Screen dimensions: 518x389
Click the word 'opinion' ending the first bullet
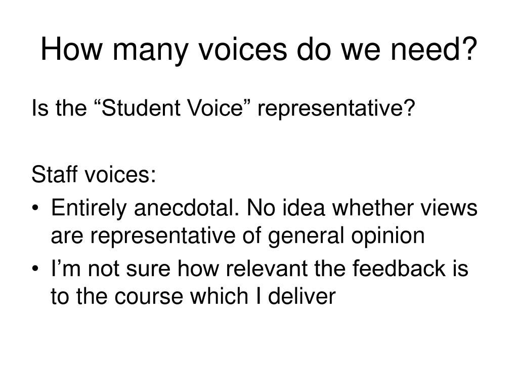click(388, 236)
